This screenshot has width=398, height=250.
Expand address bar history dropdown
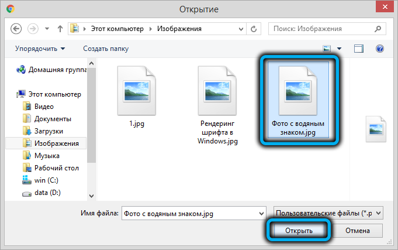(x=241, y=29)
